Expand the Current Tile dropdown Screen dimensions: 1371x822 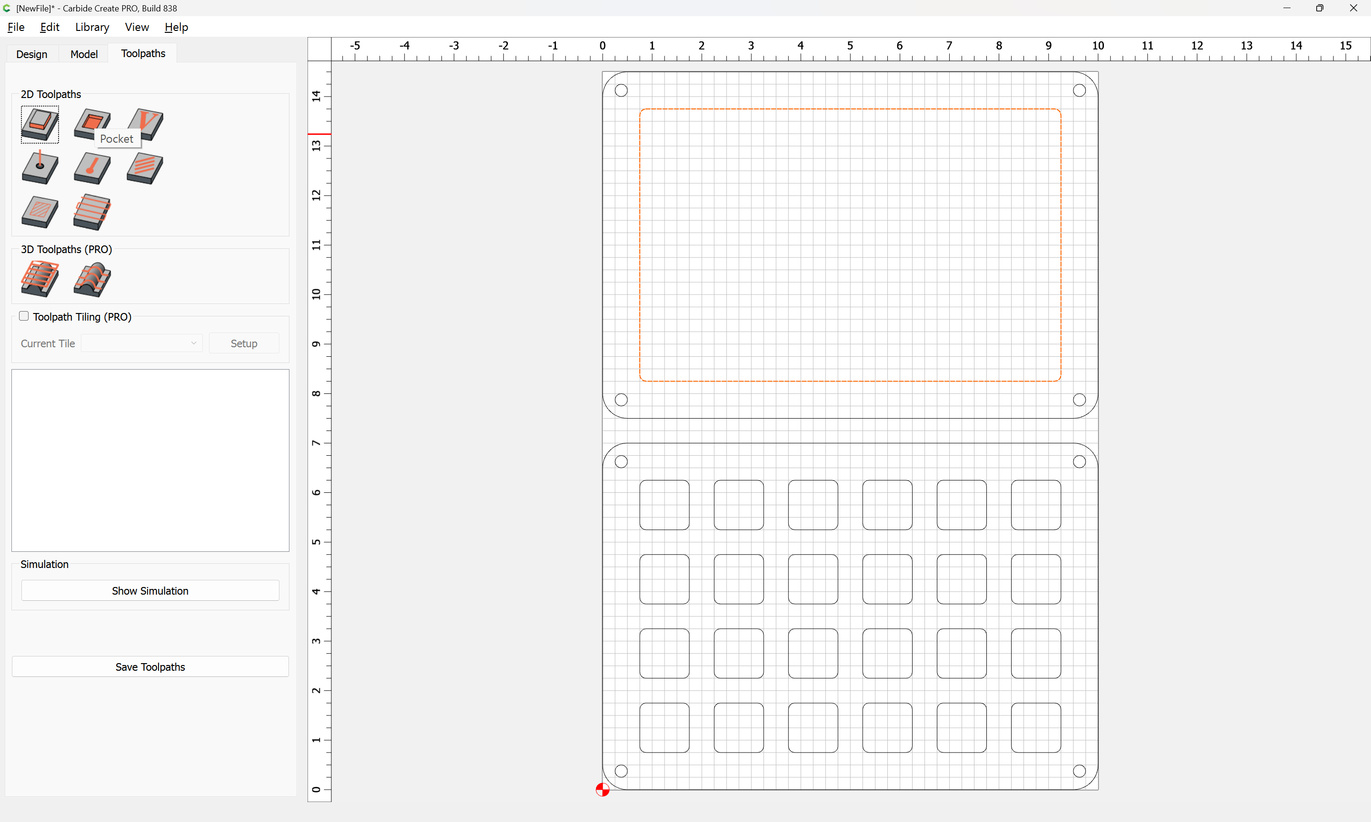(x=141, y=343)
